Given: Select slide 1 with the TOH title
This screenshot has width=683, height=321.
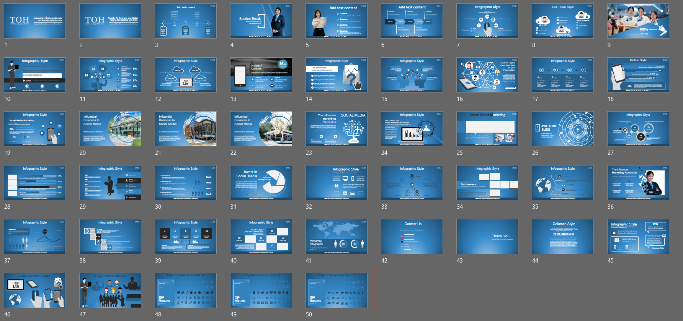Looking at the screenshot, I should [x=35, y=21].
